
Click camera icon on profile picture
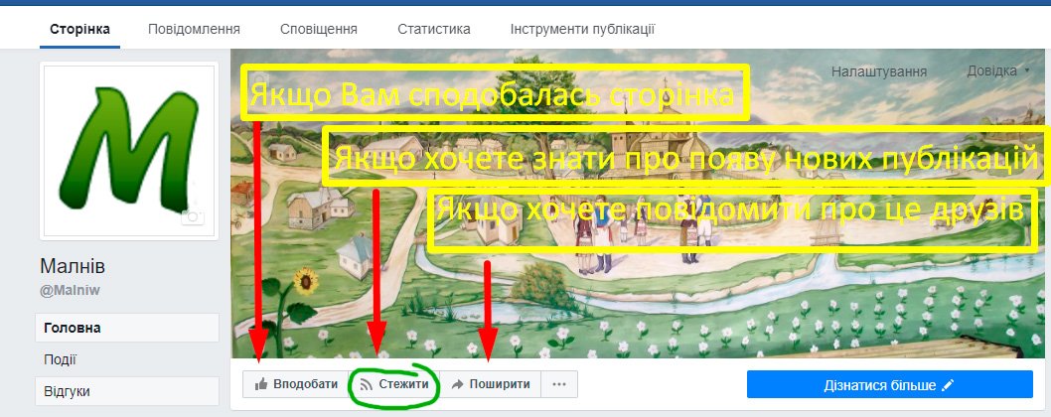click(x=193, y=216)
